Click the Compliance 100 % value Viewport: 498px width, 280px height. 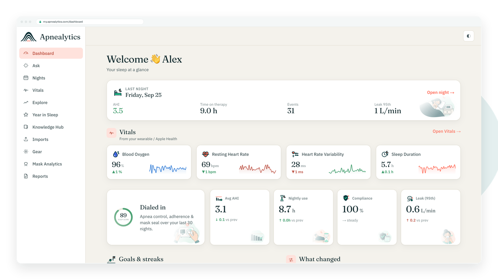(353, 209)
